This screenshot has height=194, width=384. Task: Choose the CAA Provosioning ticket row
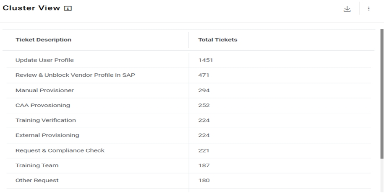pos(43,105)
